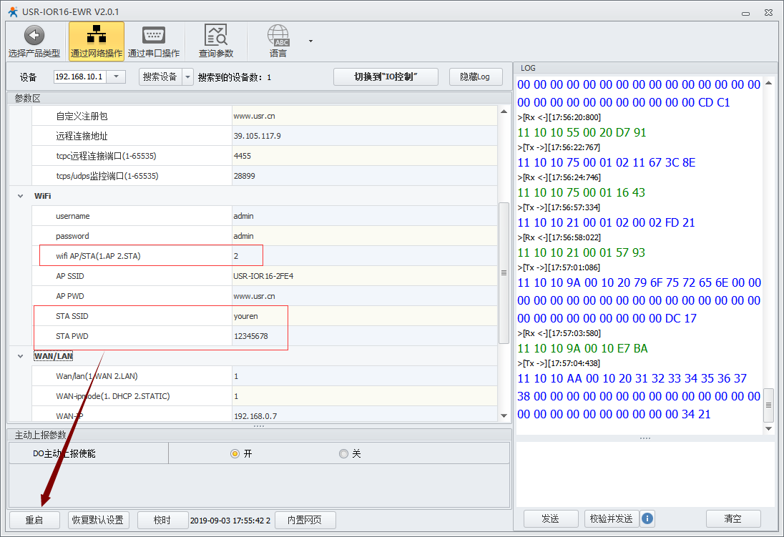Click the log line ending in 3C 8E
This screenshot has height=537, width=784.
tap(607, 162)
